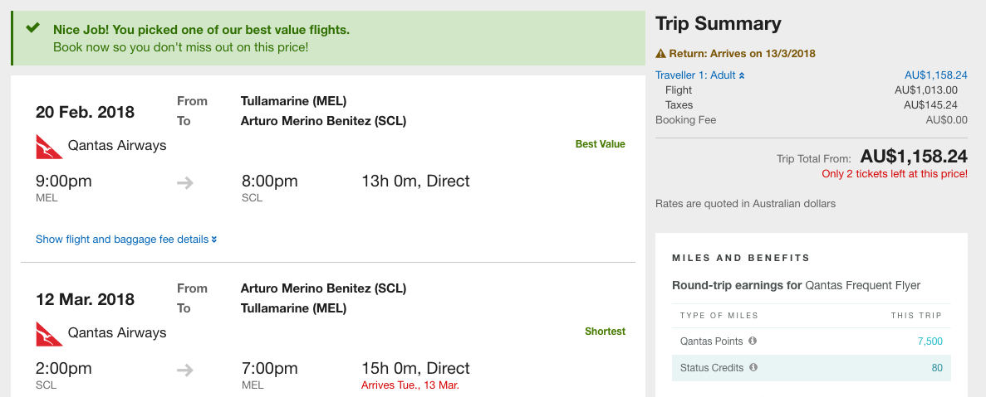Click the info icon next to Qantas Points
Screen dimensions: 986x397
[x=753, y=341]
